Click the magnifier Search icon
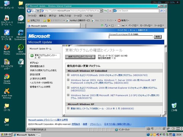Screen dimensions: 183x137 161,11
